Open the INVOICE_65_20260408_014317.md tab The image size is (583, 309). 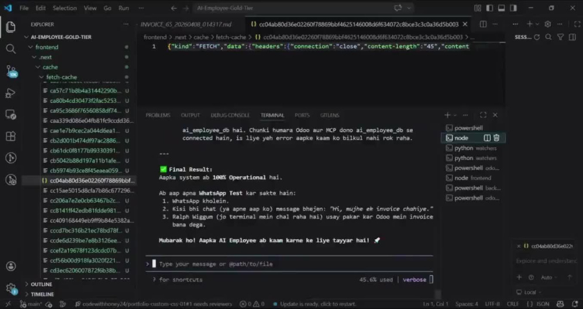click(186, 24)
